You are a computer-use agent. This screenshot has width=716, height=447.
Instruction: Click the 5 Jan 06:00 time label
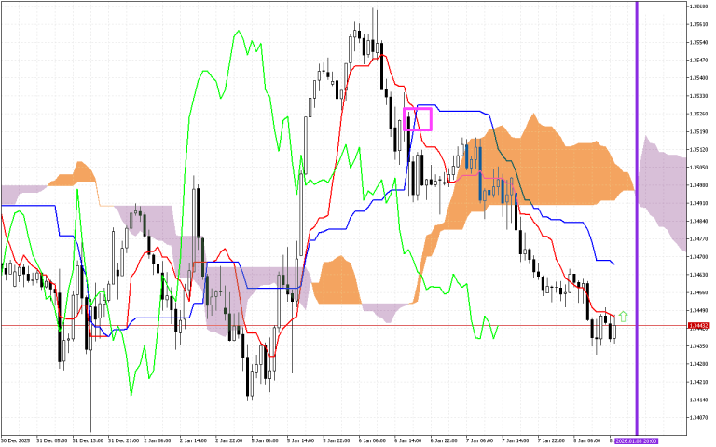point(265,440)
